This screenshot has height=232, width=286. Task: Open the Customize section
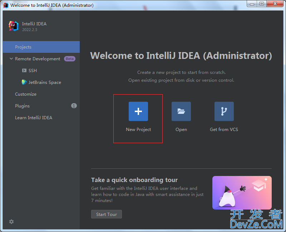pyautogui.click(x=26, y=94)
